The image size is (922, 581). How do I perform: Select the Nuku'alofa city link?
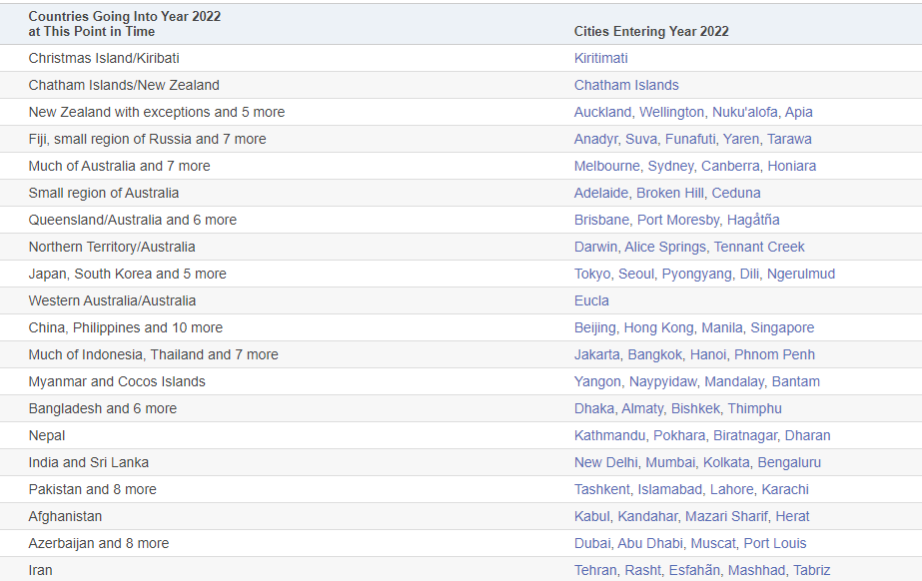(x=746, y=112)
